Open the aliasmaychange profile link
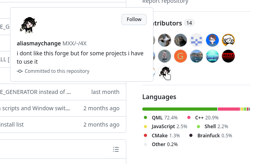263x164 pixels. pyautogui.click(x=39, y=43)
